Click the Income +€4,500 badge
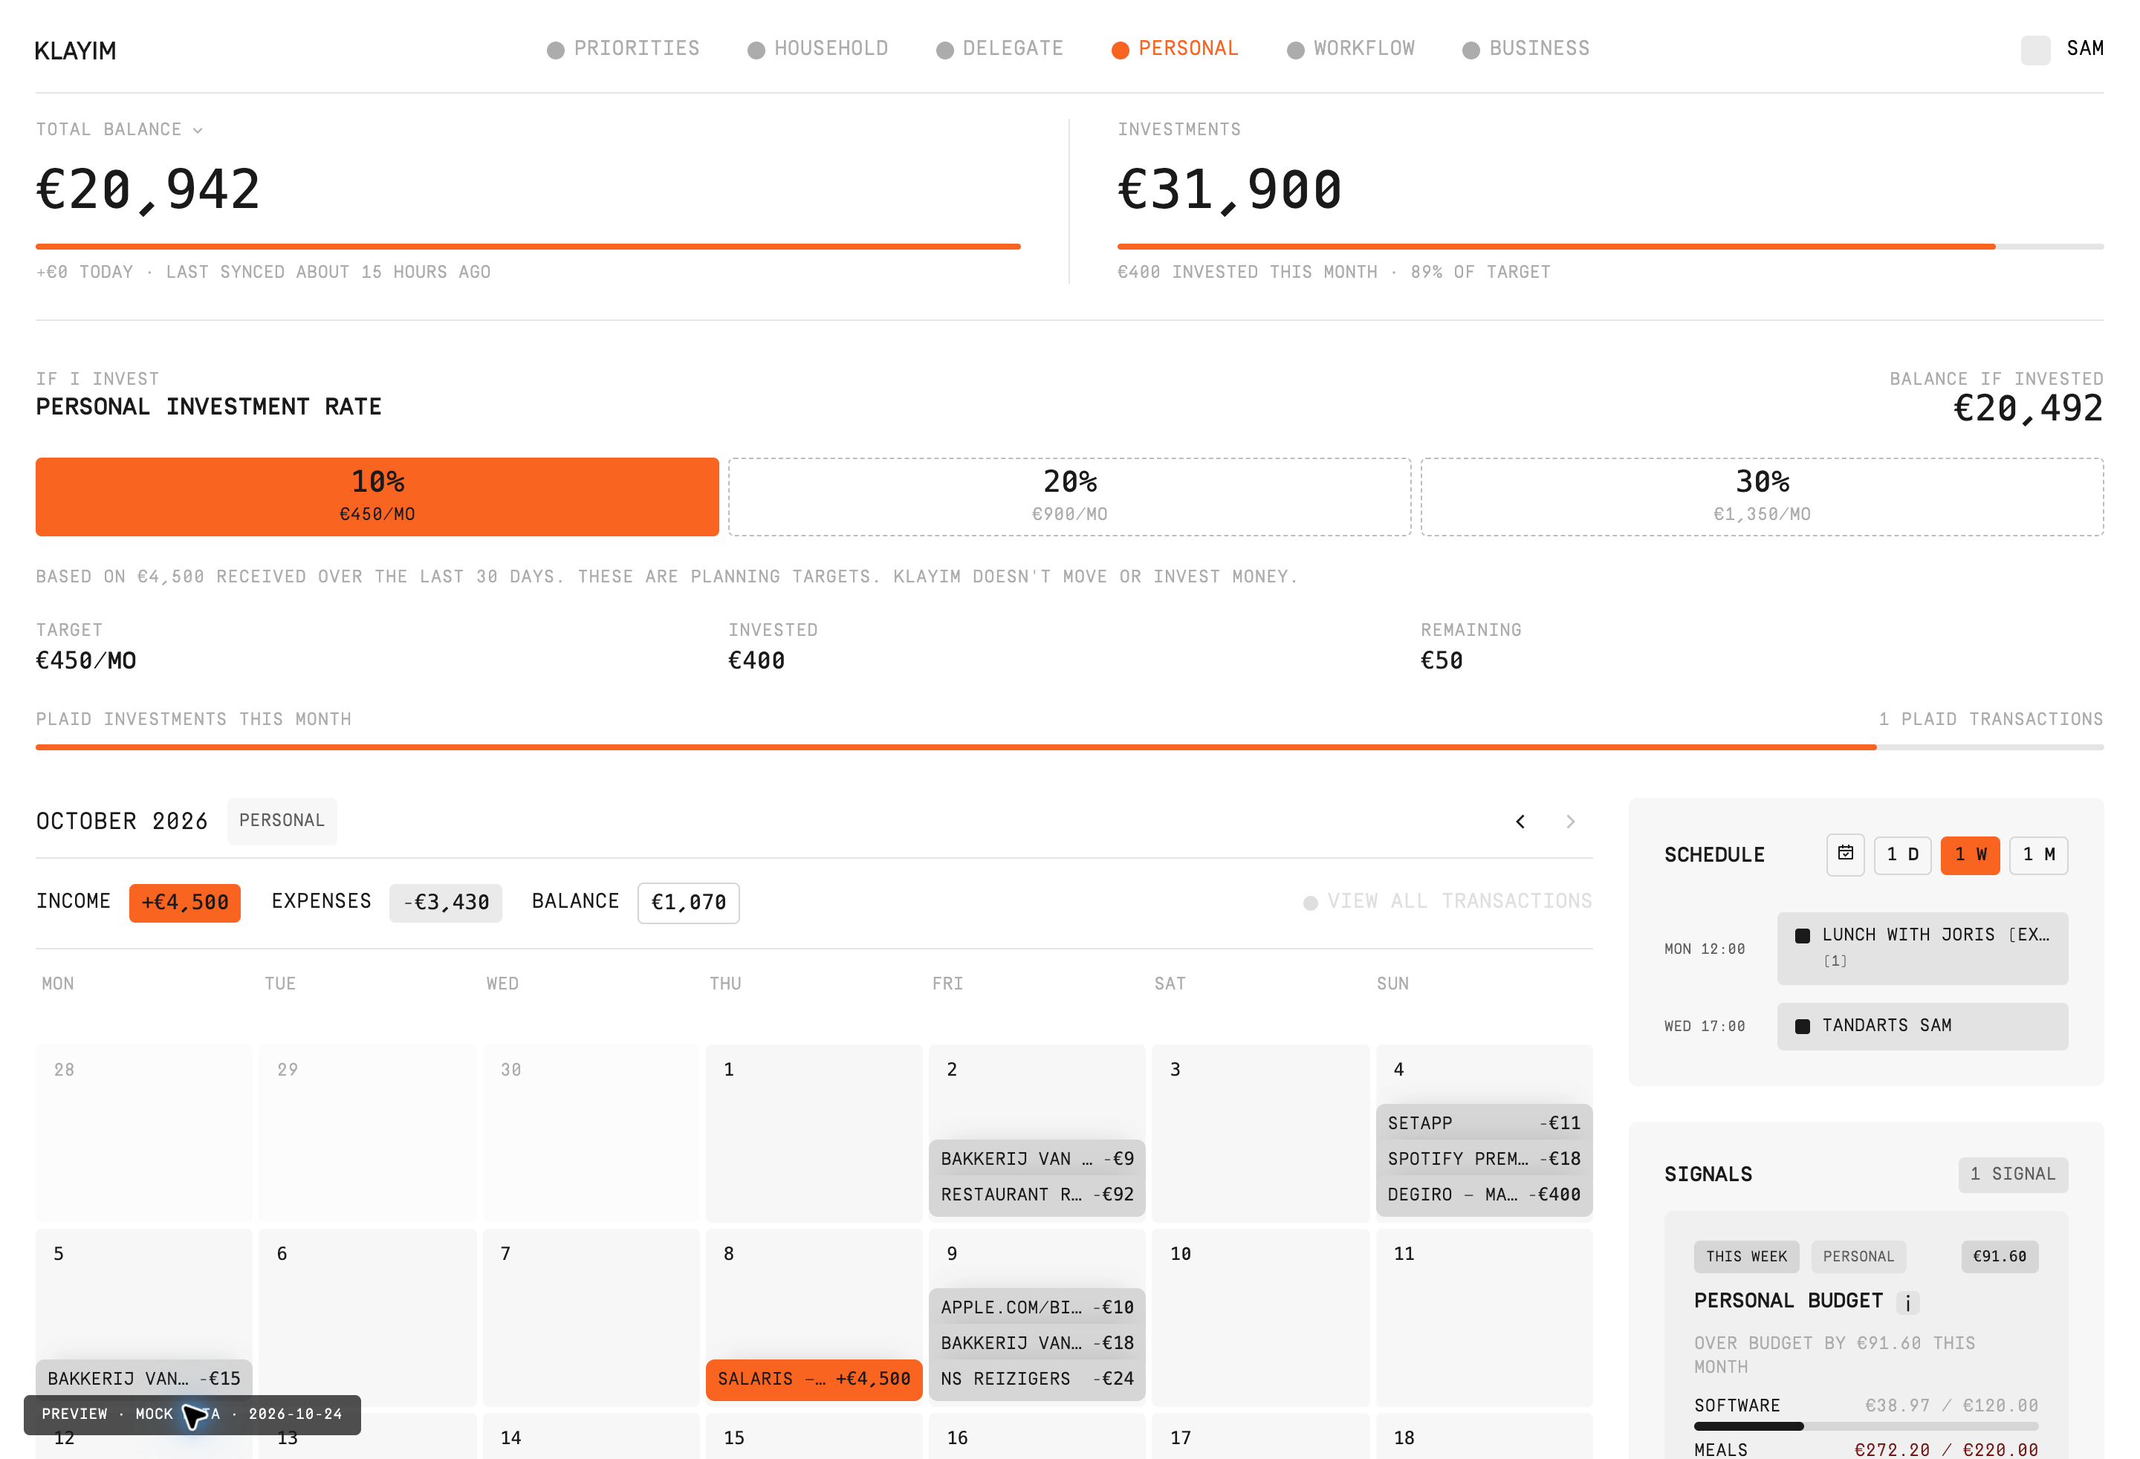The height and width of the screenshot is (1459, 2140). 184,902
